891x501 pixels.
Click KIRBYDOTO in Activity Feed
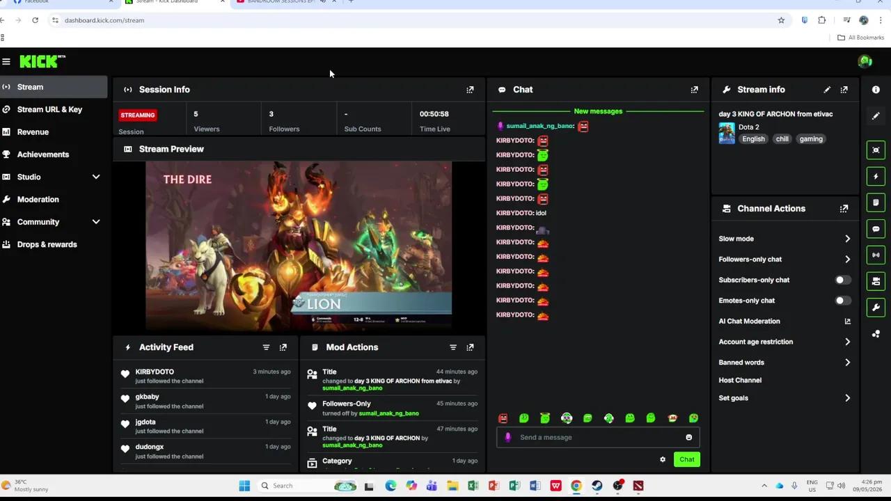(x=155, y=372)
